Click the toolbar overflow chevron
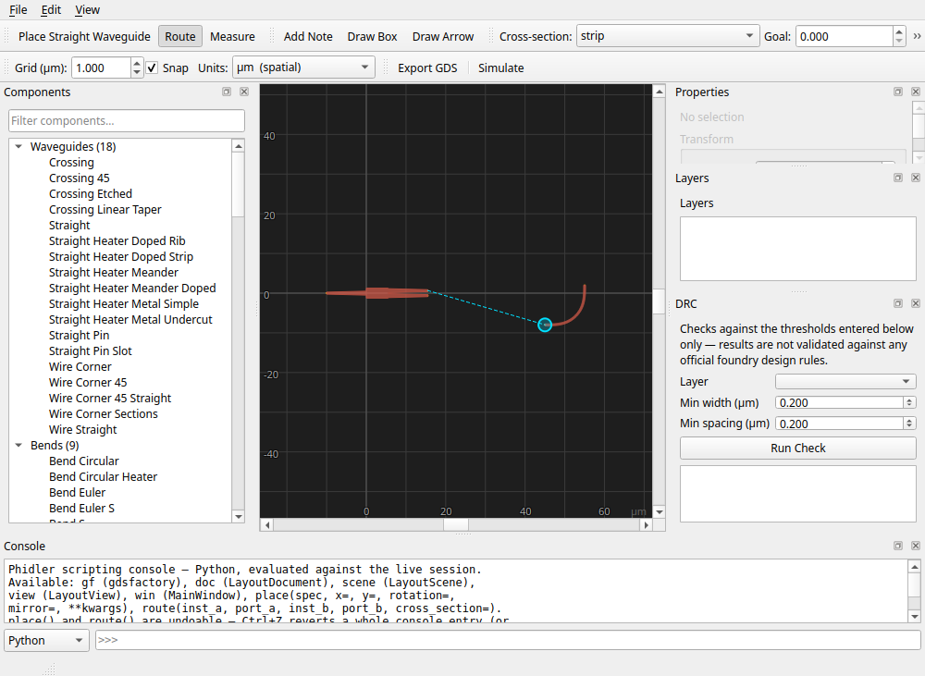Screen dimensions: 925x676 (x=917, y=36)
